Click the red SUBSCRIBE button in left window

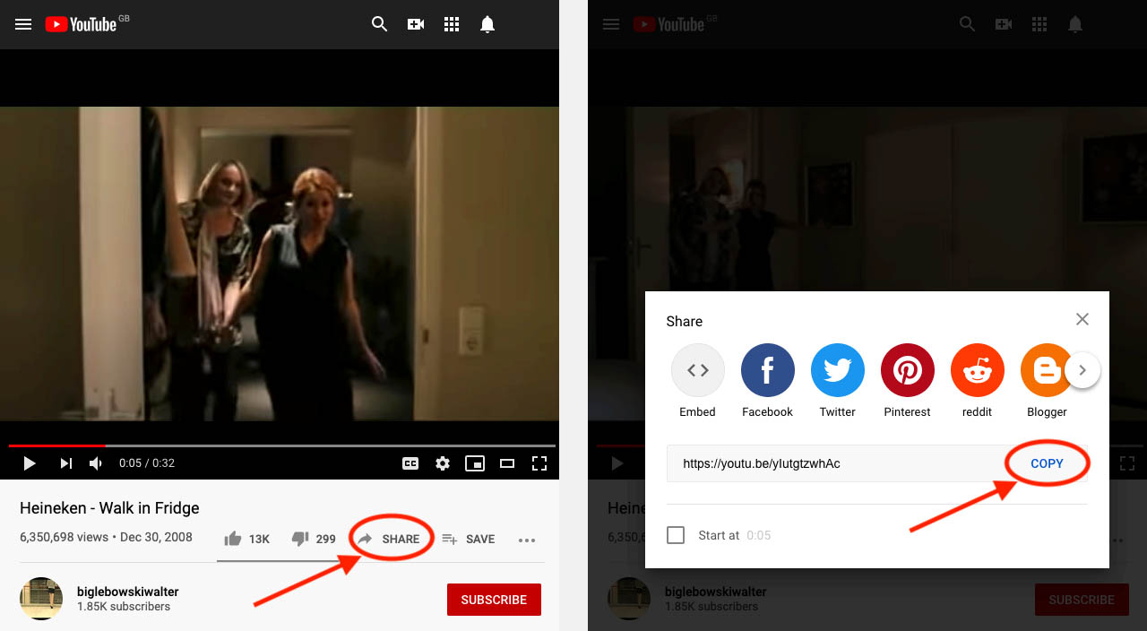click(x=494, y=600)
